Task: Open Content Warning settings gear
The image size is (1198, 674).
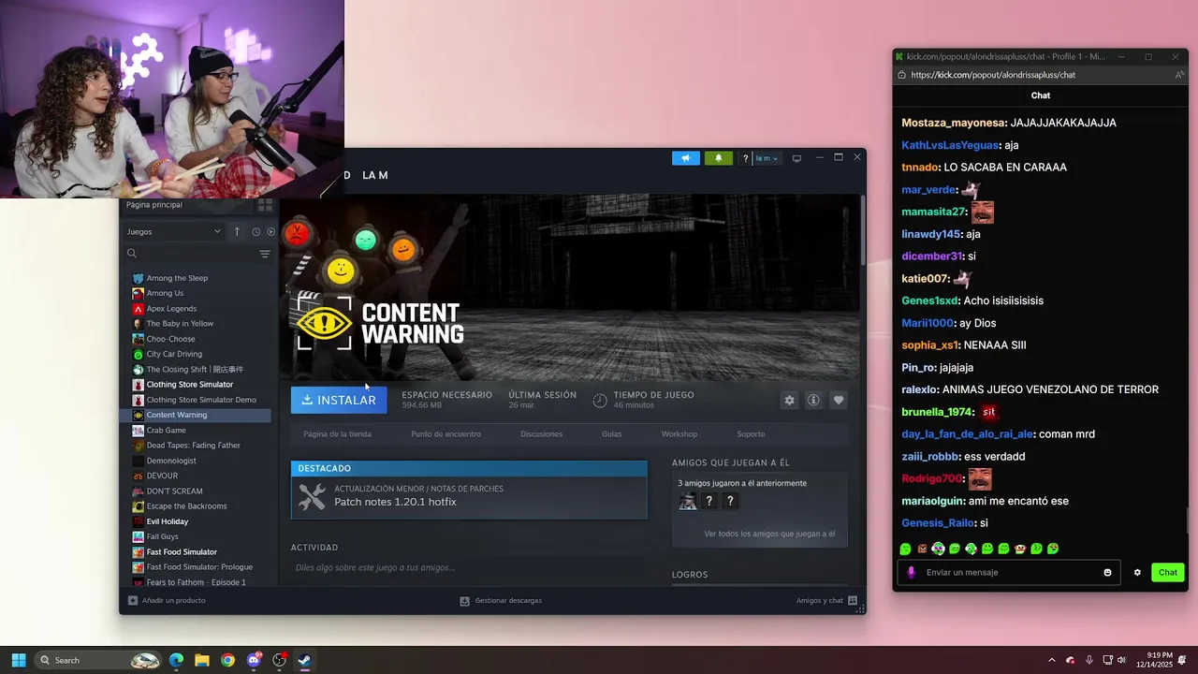Action: point(789,400)
